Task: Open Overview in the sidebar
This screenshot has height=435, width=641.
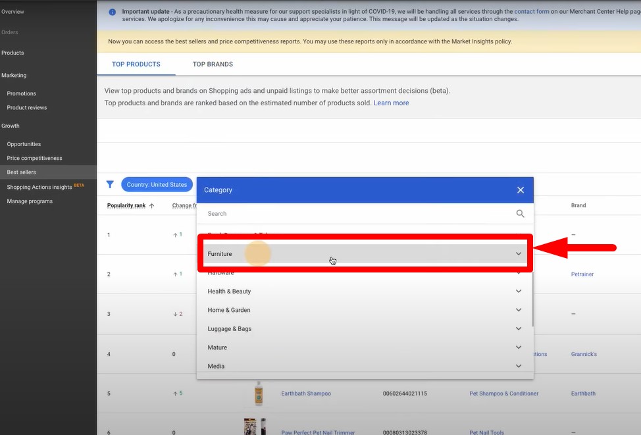Action: coord(13,12)
